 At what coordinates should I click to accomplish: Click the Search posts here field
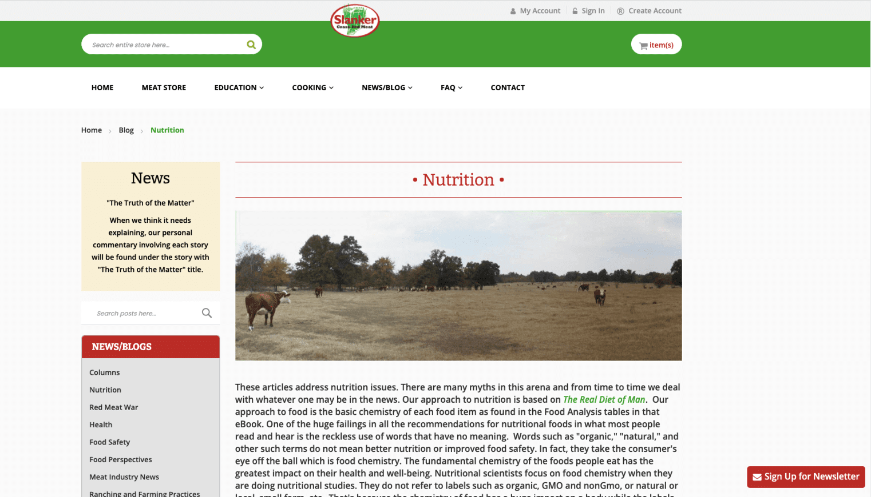click(142, 313)
